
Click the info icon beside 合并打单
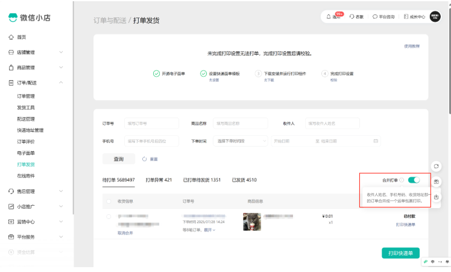coord(402,180)
